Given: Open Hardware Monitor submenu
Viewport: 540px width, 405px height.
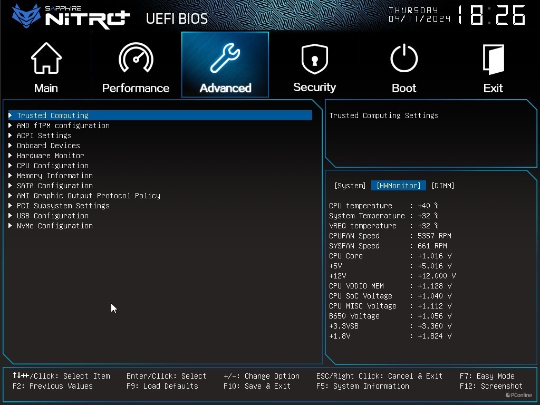Looking at the screenshot, I should [50, 156].
